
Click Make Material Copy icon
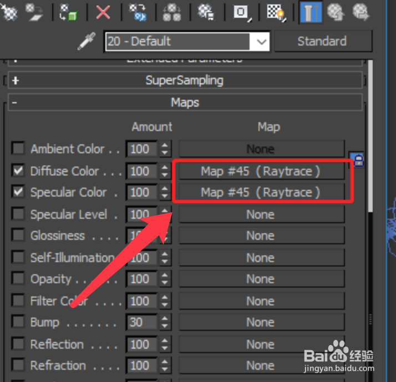pos(137,12)
